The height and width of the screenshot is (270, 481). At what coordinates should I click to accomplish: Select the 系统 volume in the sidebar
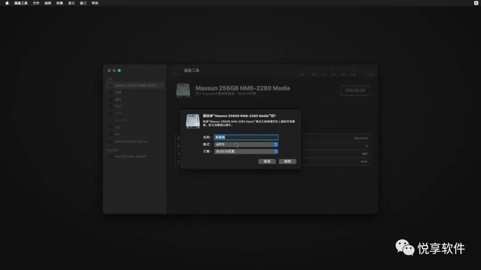point(118,92)
